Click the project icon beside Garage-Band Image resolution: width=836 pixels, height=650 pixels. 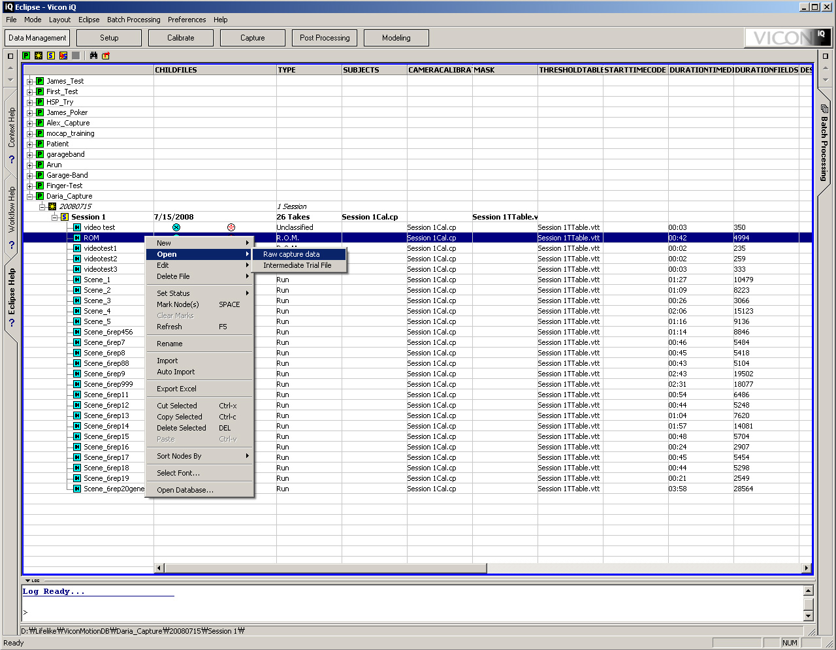click(x=40, y=175)
